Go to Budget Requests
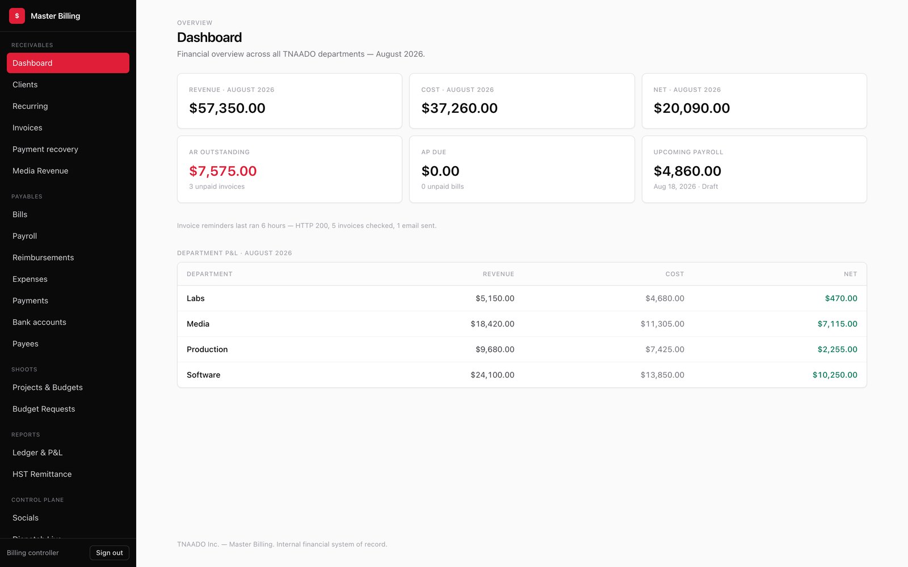 click(x=68, y=409)
